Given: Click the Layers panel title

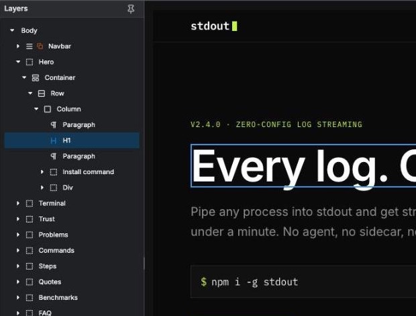Looking at the screenshot, I should coord(16,9).
